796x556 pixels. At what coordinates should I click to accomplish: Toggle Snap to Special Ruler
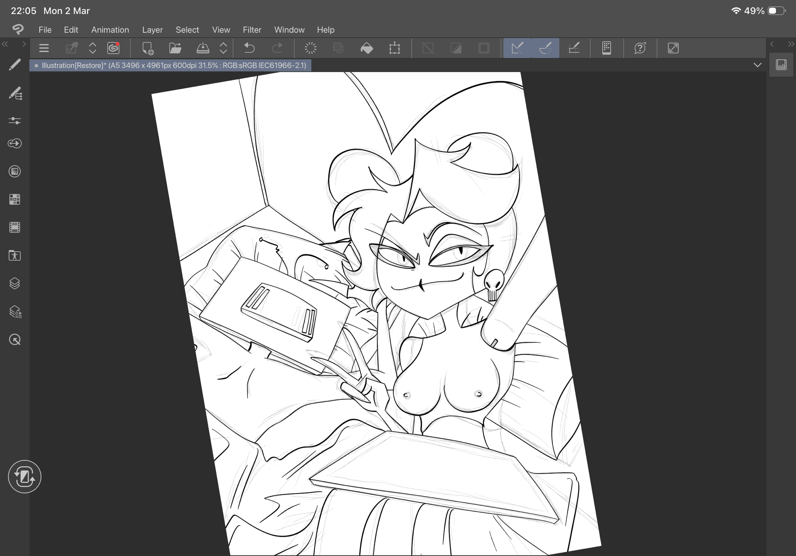click(545, 48)
